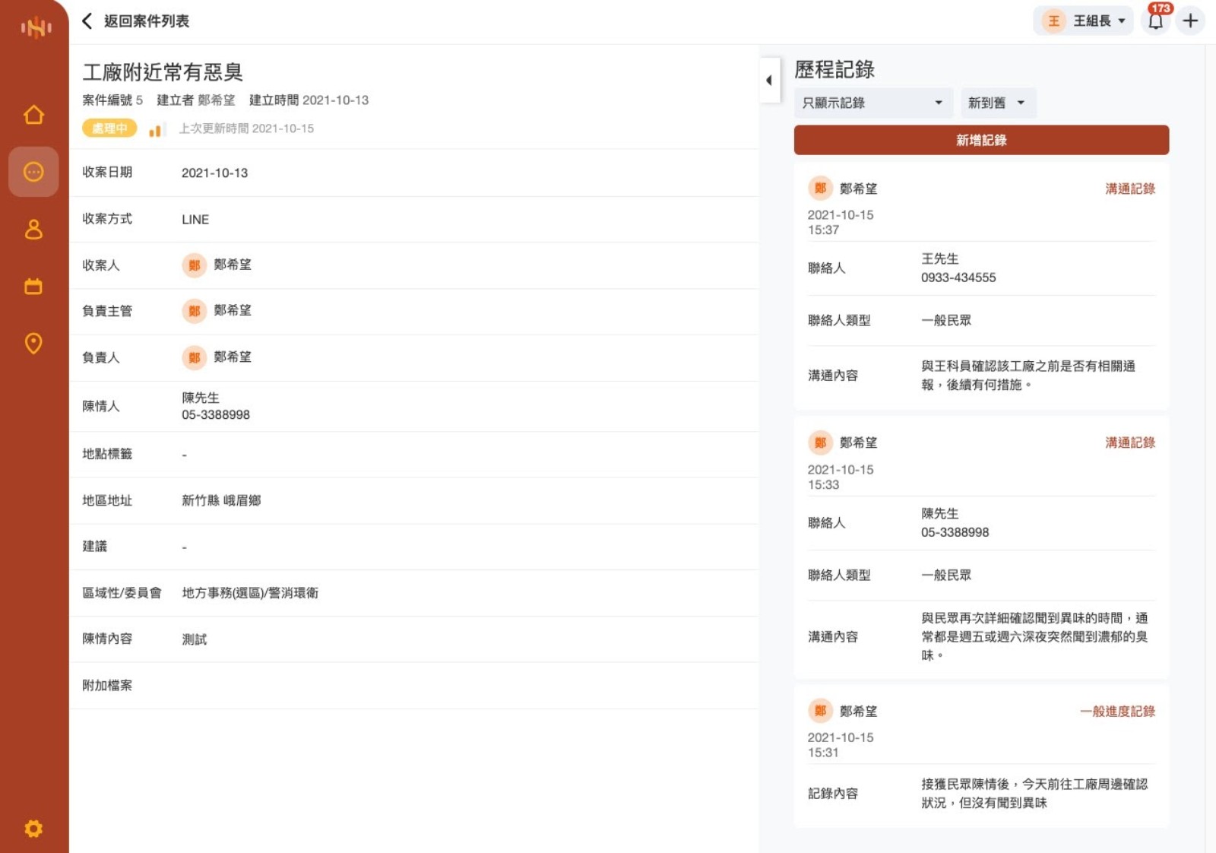Click the 2021-10-15 15:37 timestamp
The height and width of the screenshot is (853, 1216).
tap(841, 223)
